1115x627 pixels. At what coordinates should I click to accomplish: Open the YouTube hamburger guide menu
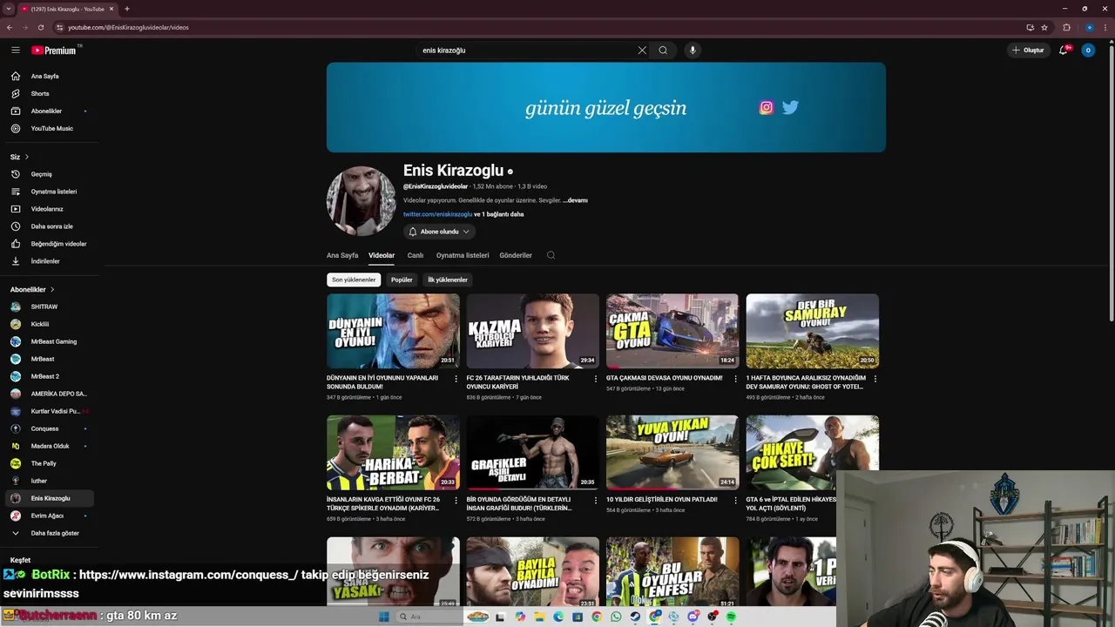pyautogui.click(x=15, y=51)
